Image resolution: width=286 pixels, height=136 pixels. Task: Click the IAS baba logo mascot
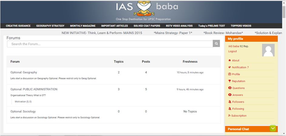point(144,9)
